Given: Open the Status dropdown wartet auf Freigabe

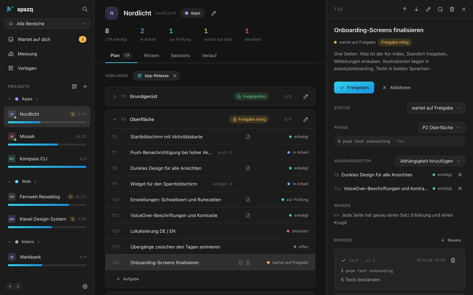Looking at the screenshot, I should [x=436, y=108].
